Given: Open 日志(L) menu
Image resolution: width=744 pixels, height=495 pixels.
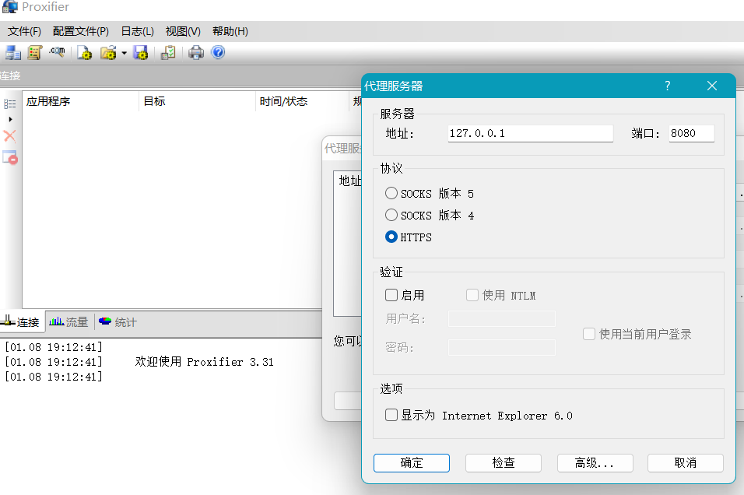Looking at the screenshot, I should coord(137,31).
